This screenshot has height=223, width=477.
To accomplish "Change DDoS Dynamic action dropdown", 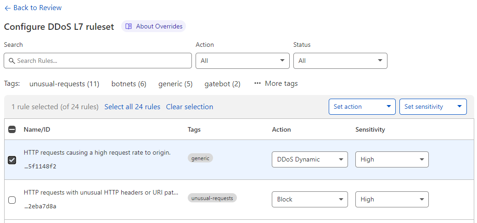I will click(310, 160).
